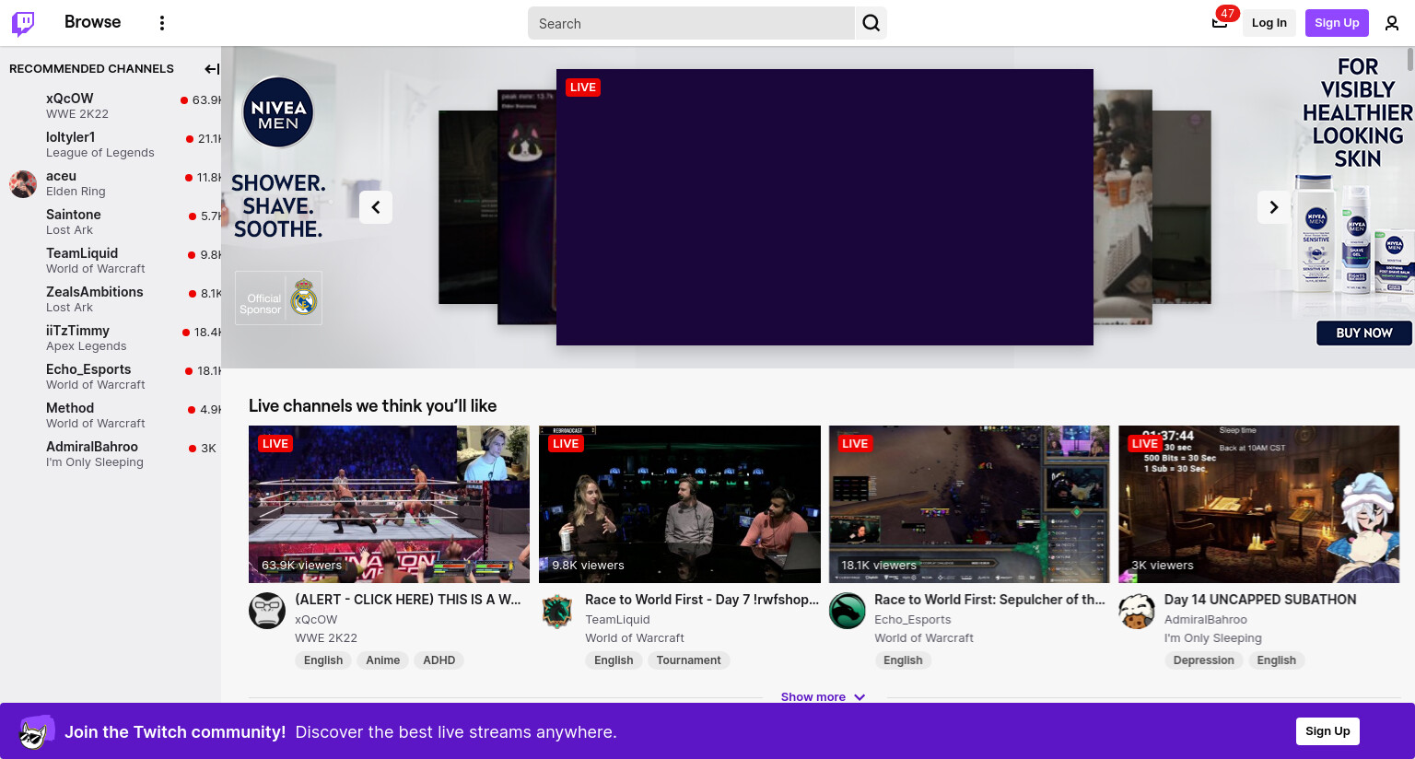Screen dimensions: 1415x759
Task: Click the Twitch logo home icon
Action: (23, 23)
